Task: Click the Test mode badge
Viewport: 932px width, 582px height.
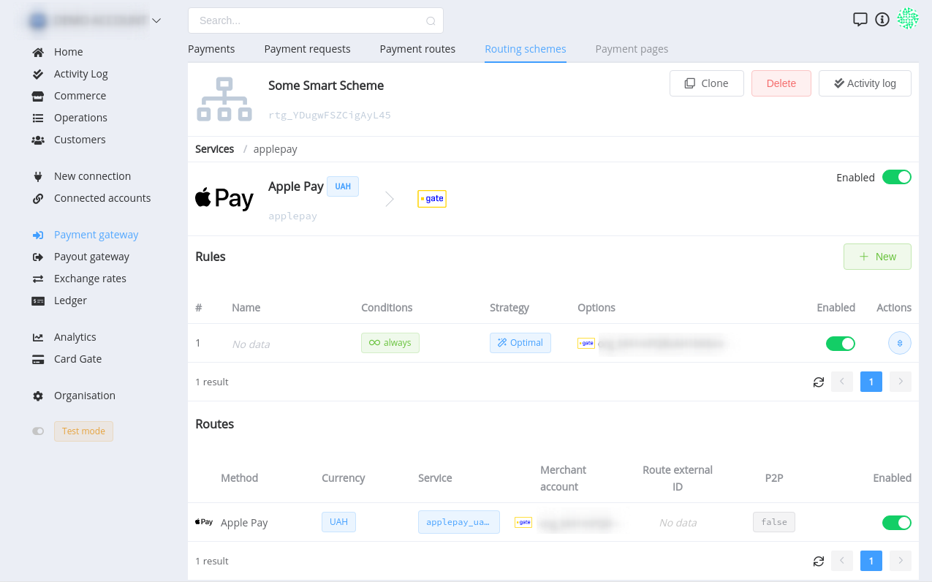Action: [83, 431]
